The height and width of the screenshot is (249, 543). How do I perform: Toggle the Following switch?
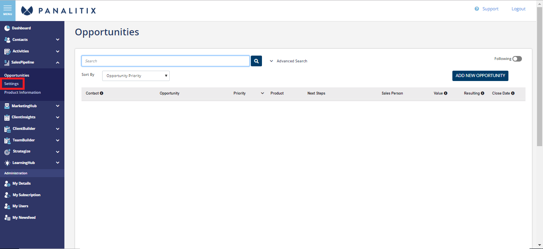[517, 59]
